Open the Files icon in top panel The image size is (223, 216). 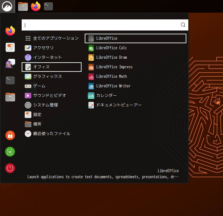[x=23, y=7]
